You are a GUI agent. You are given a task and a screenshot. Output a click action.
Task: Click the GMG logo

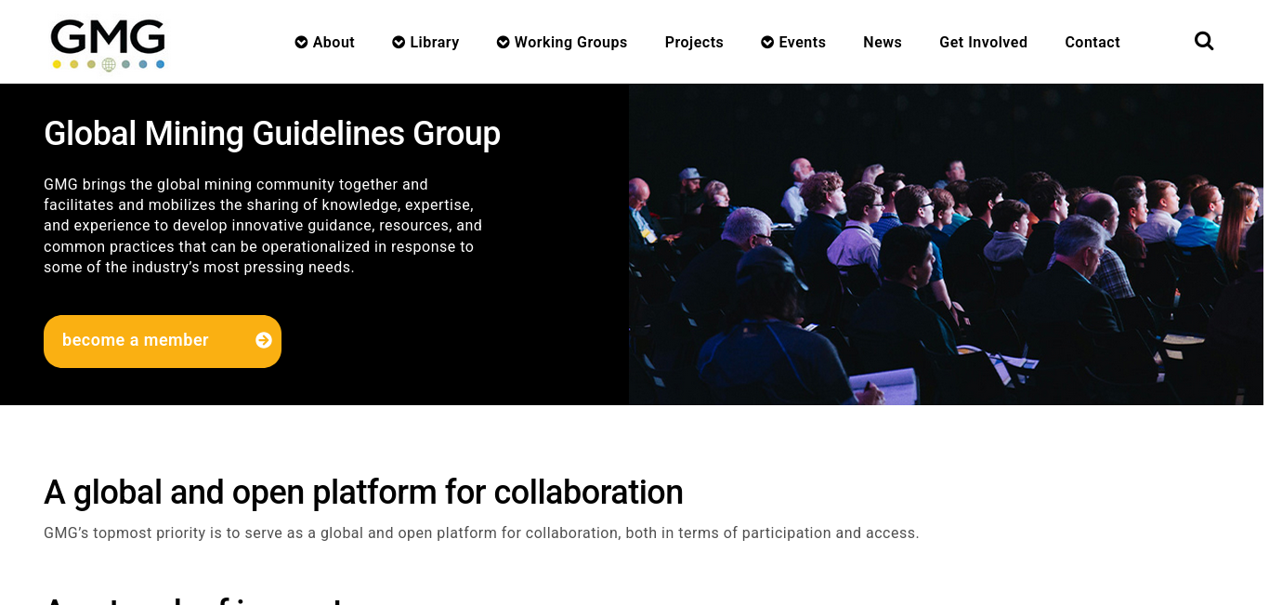(x=108, y=44)
